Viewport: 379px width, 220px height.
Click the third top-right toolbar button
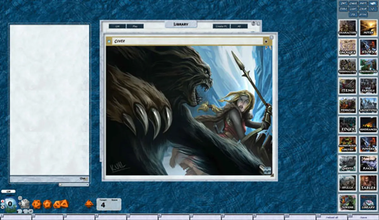(x=363, y=3)
